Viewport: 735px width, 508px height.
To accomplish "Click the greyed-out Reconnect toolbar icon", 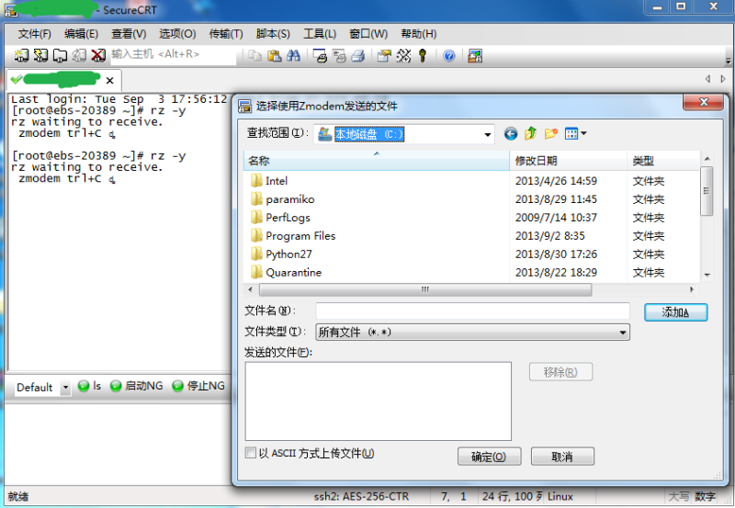I will tap(79, 55).
